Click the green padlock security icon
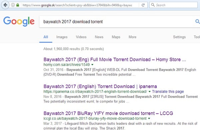Viewport: 200px width, 130px height. pos(18,5)
